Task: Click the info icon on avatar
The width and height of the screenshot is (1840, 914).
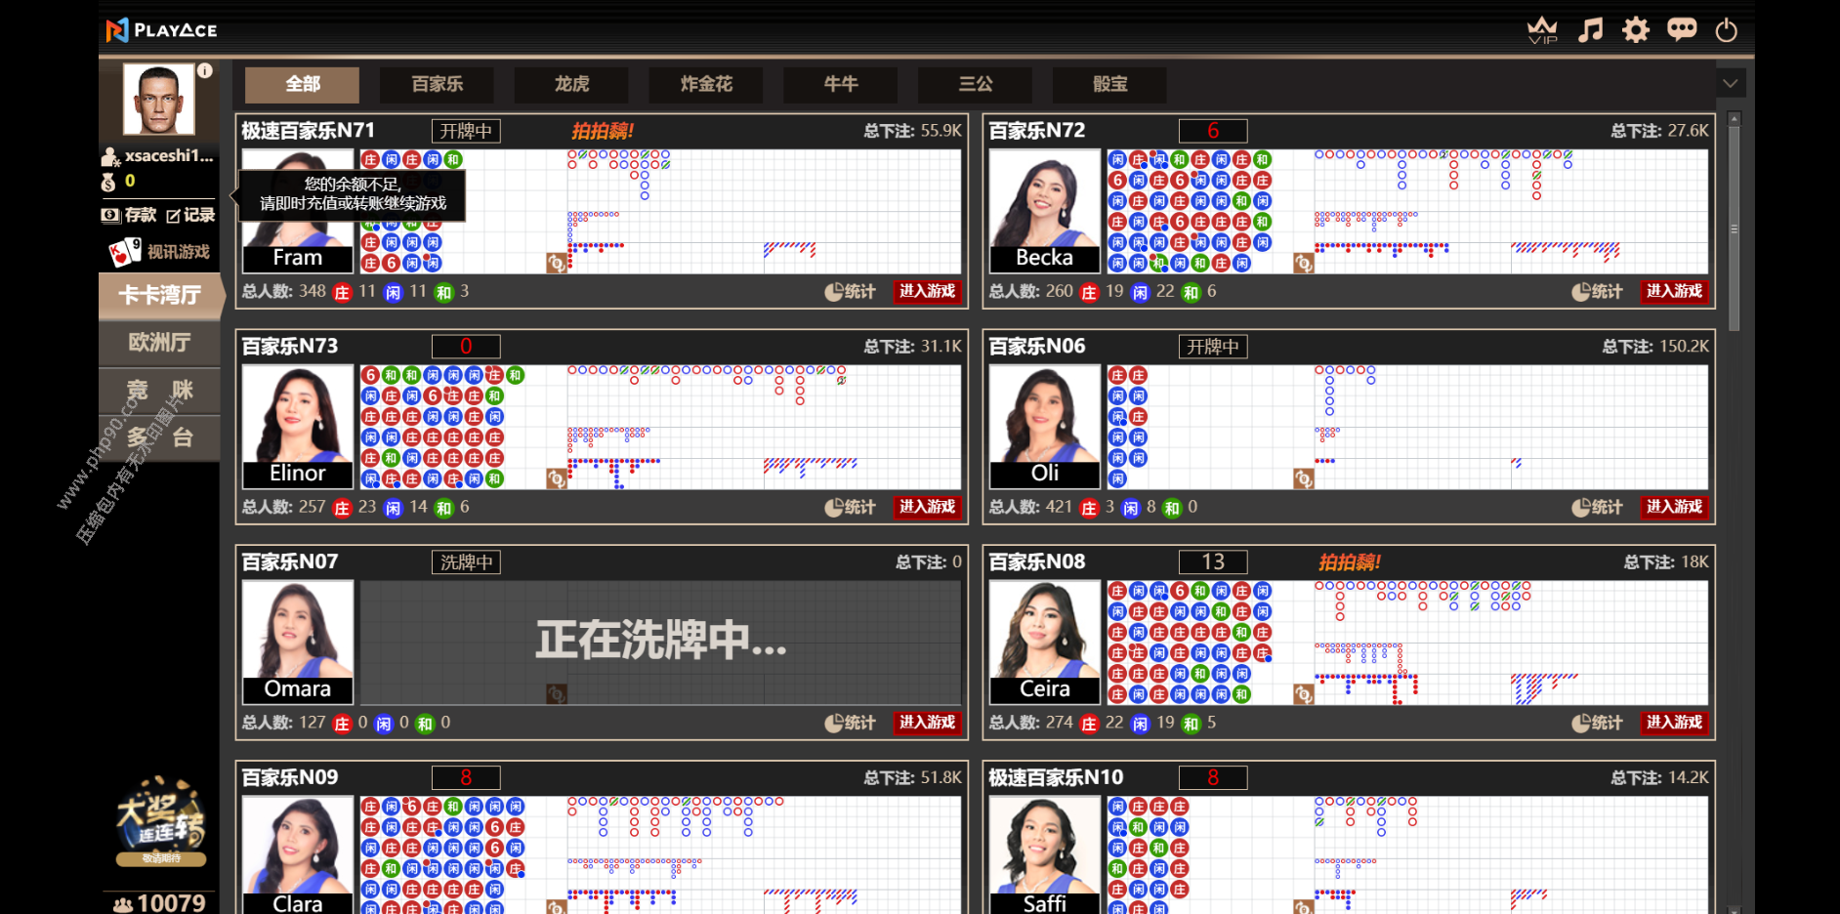Action: click(x=204, y=70)
